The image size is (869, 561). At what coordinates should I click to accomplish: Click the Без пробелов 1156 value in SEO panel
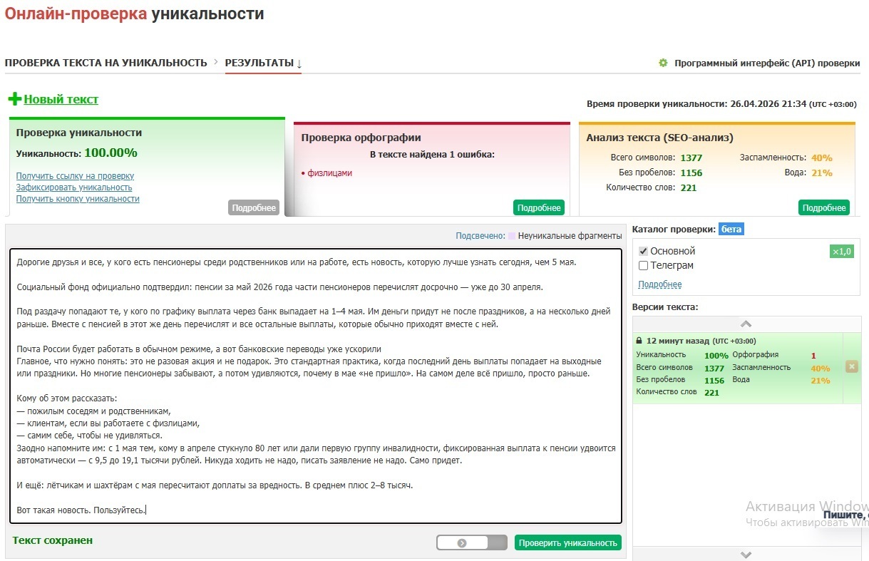[x=691, y=173]
